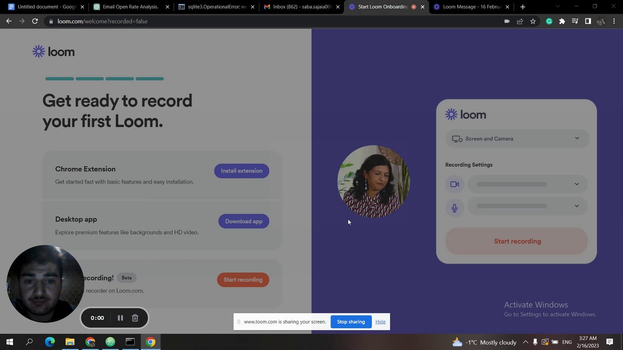Viewport: 623px width, 350px height.
Task: Click the 0:00 recording timer
Action: (x=97, y=318)
